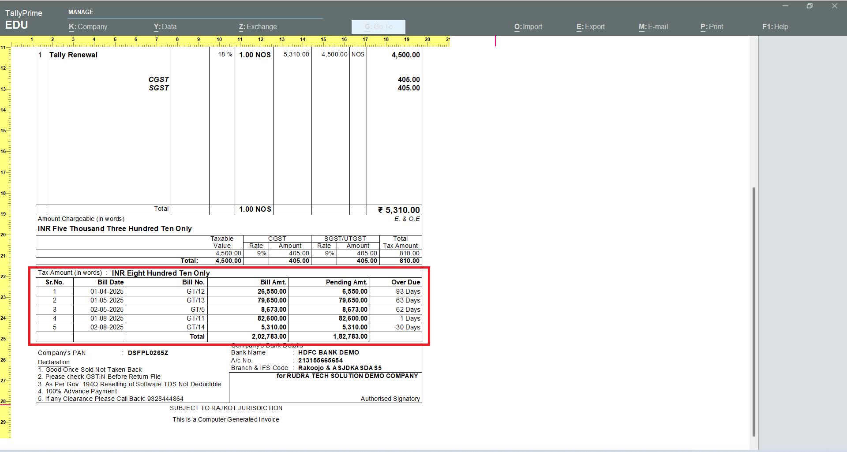Click the vertical ruler at mark 20

tap(4, 235)
